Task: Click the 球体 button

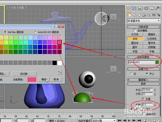Action: click(x=135, y=39)
